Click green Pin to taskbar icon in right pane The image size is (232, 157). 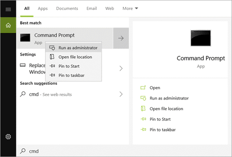(x=143, y=130)
